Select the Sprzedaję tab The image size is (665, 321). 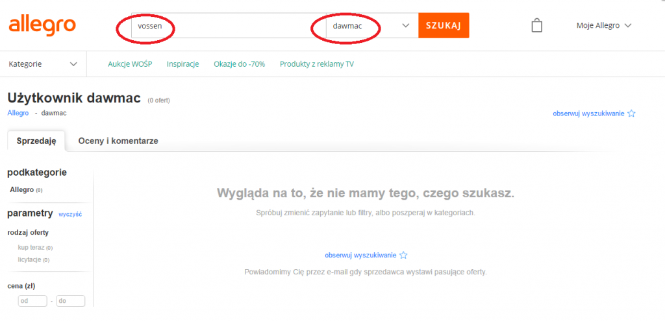click(x=36, y=141)
